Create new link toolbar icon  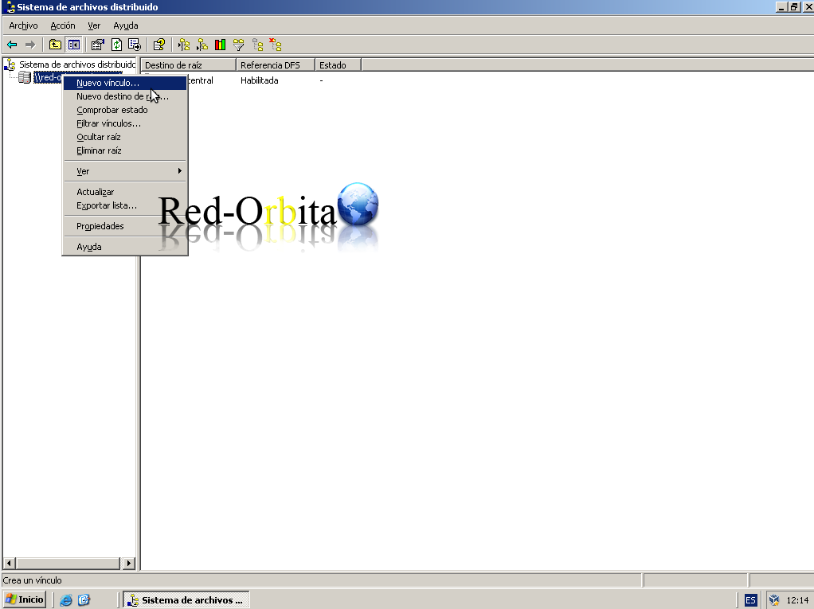tap(184, 45)
